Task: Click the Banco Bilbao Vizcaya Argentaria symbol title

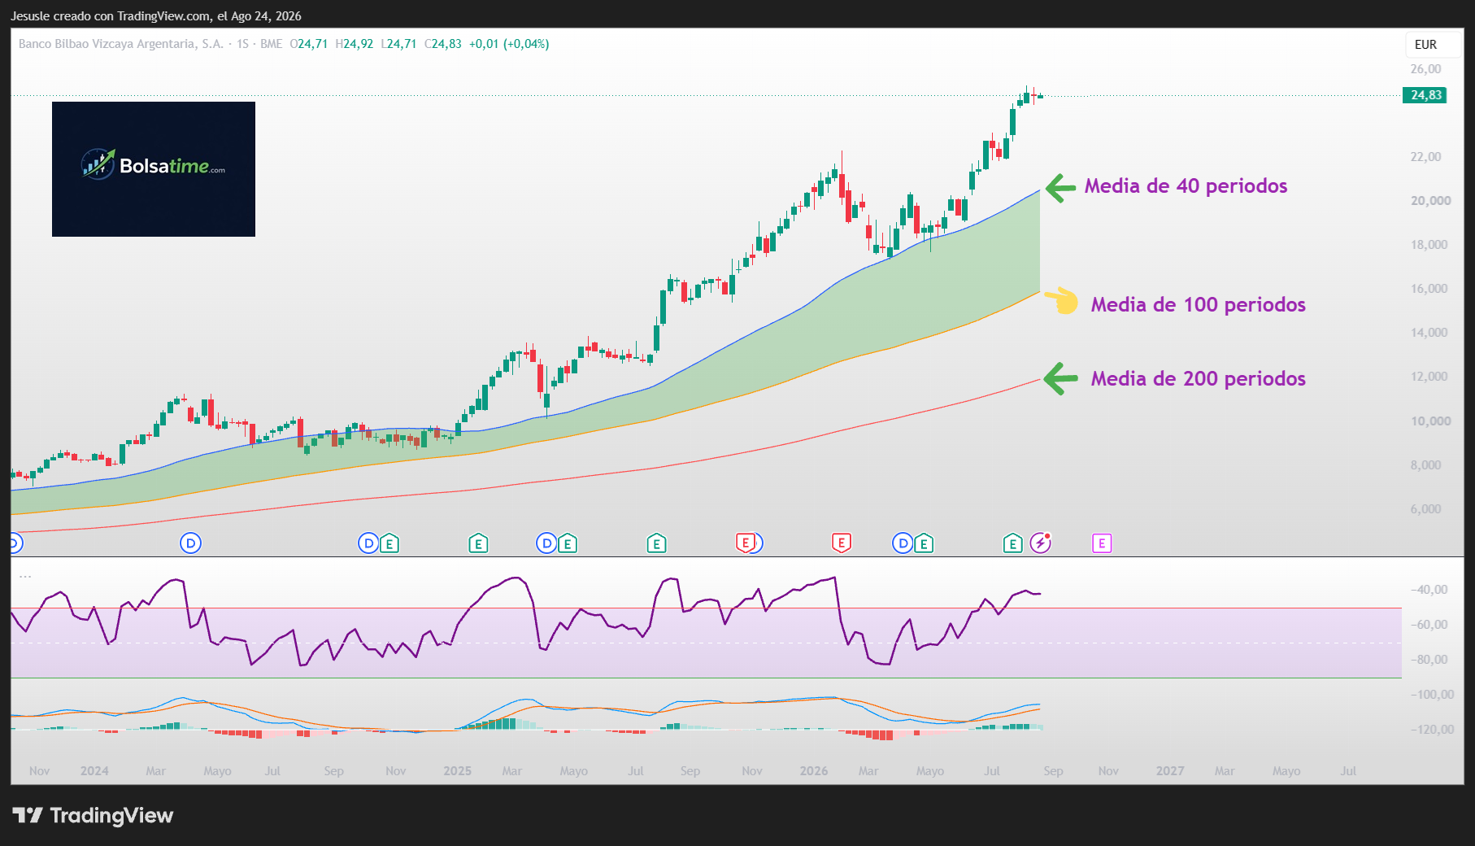Action: pos(120,44)
